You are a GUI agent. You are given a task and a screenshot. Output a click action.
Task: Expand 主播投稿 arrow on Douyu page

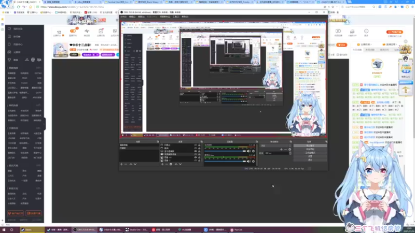click(370, 45)
